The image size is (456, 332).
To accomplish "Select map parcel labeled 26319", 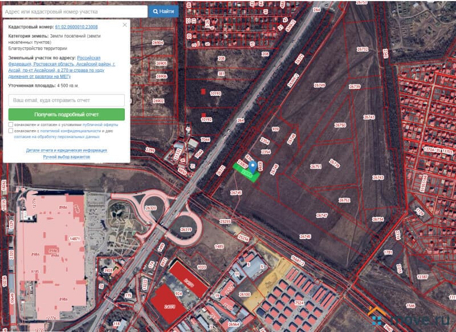I will pyautogui.click(x=185, y=229).
